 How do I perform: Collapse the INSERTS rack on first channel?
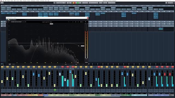pos(3,11)
